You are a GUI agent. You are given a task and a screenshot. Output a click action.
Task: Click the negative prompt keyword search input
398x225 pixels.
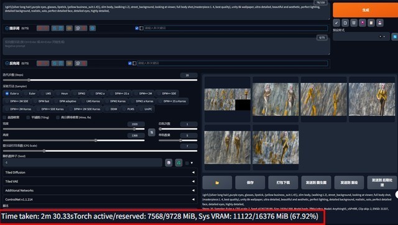232,63
